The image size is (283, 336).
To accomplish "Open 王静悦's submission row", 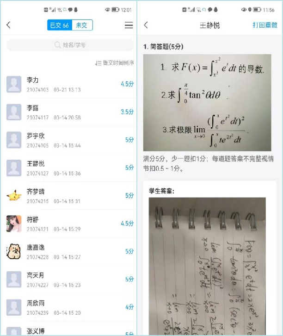I will pos(69,168).
